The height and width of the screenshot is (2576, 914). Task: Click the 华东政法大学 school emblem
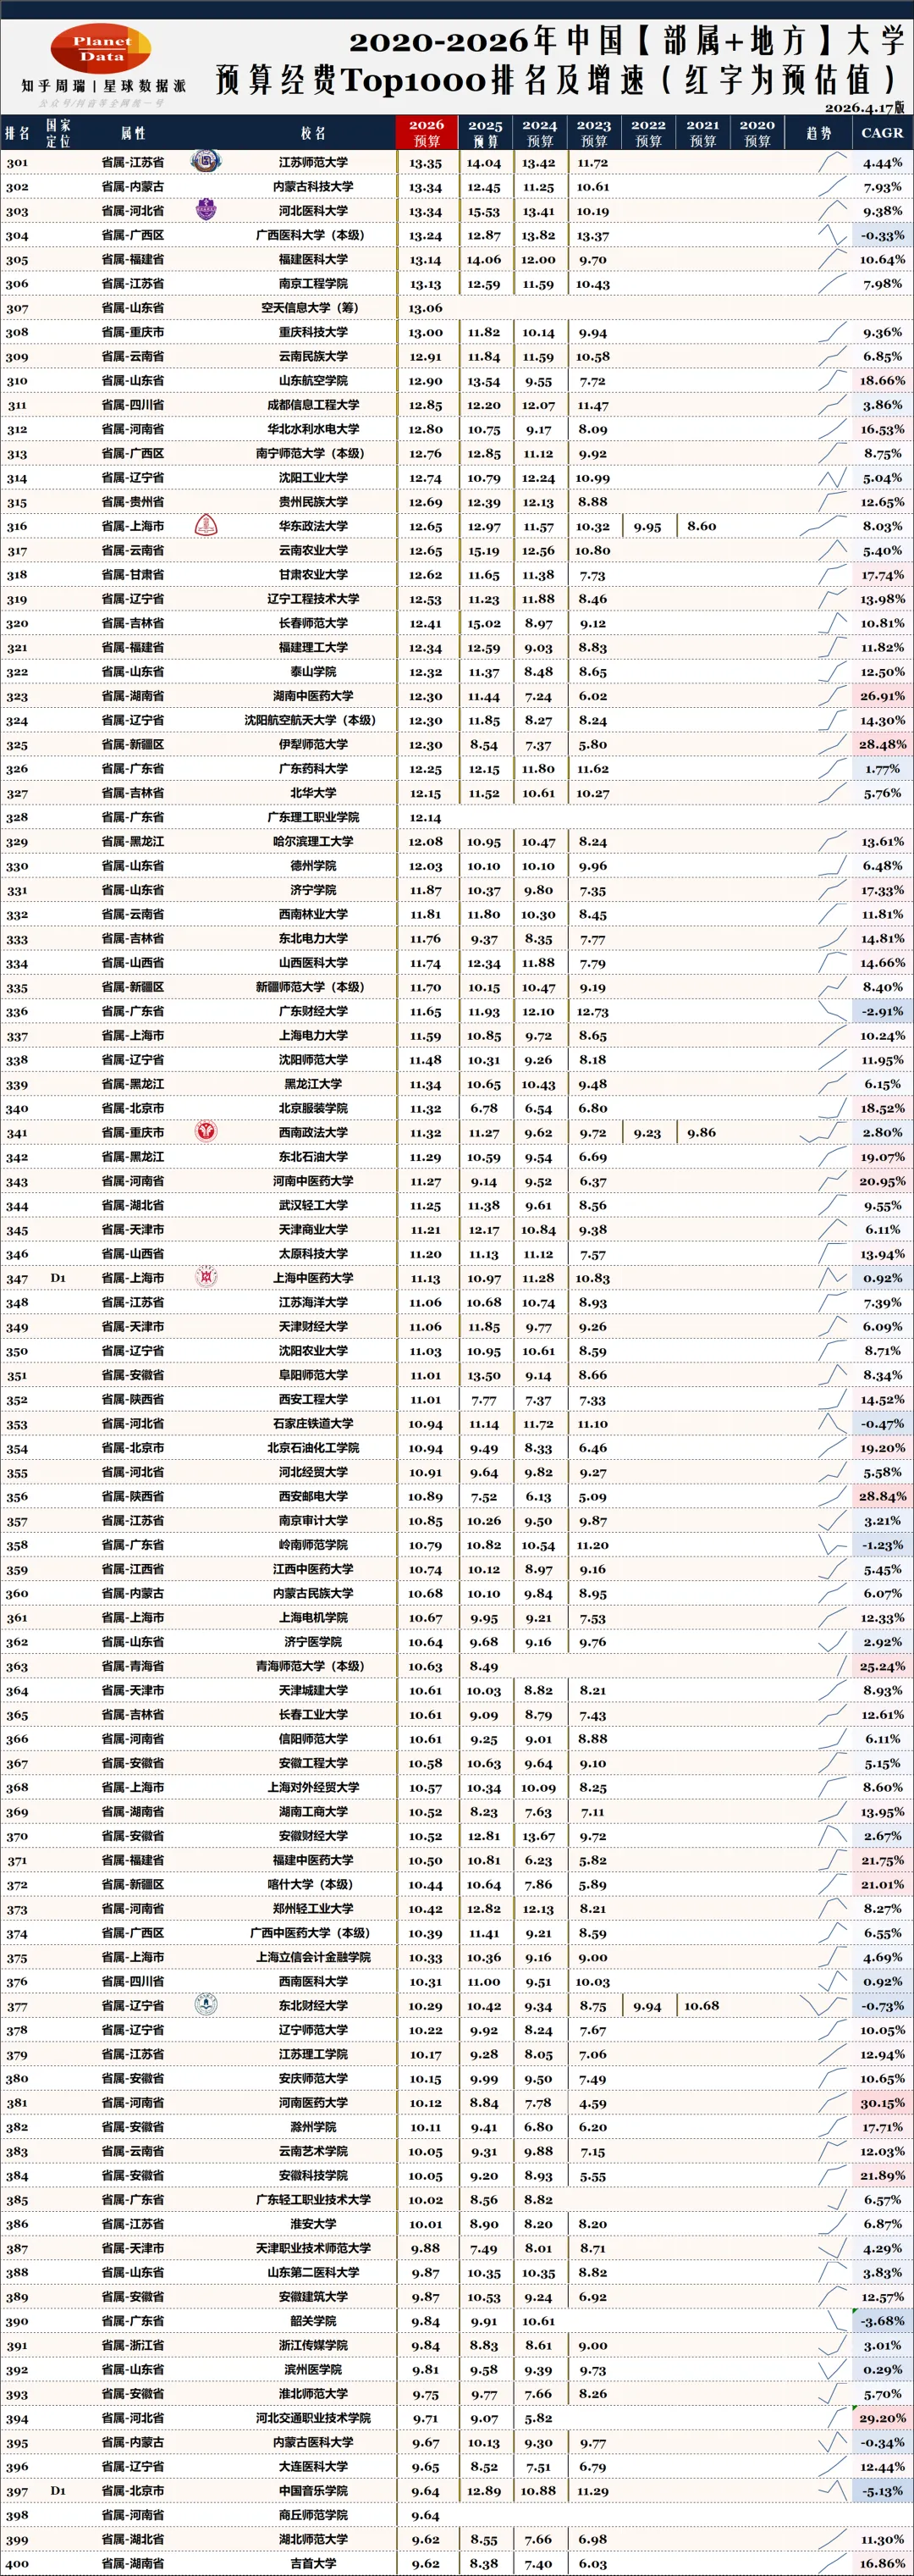(x=206, y=525)
